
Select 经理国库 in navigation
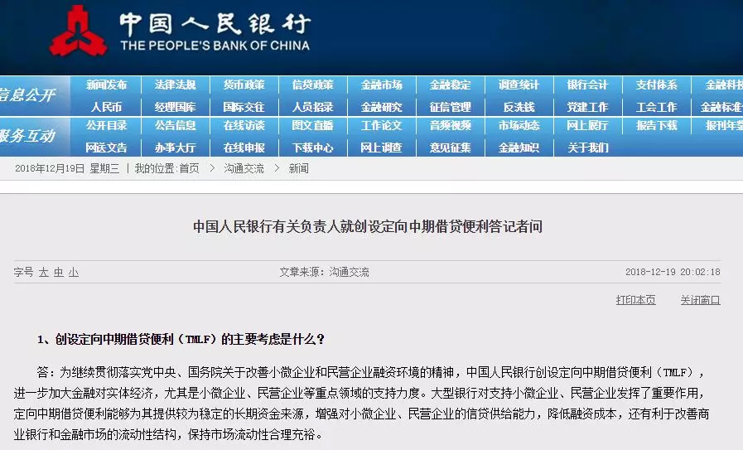(176, 107)
